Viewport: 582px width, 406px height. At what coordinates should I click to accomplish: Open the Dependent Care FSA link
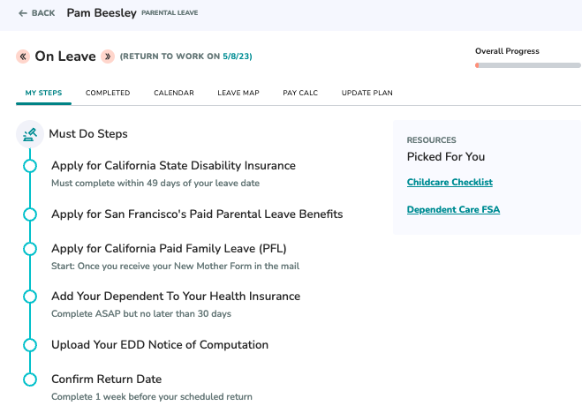pyautogui.click(x=453, y=209)
